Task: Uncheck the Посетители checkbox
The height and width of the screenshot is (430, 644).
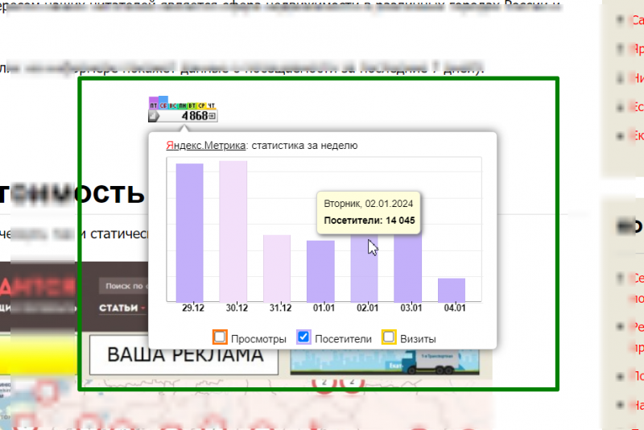Action: click(x=303, y=337)
